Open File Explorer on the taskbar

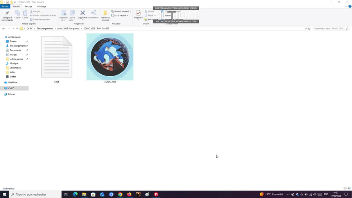pos(84,194)
